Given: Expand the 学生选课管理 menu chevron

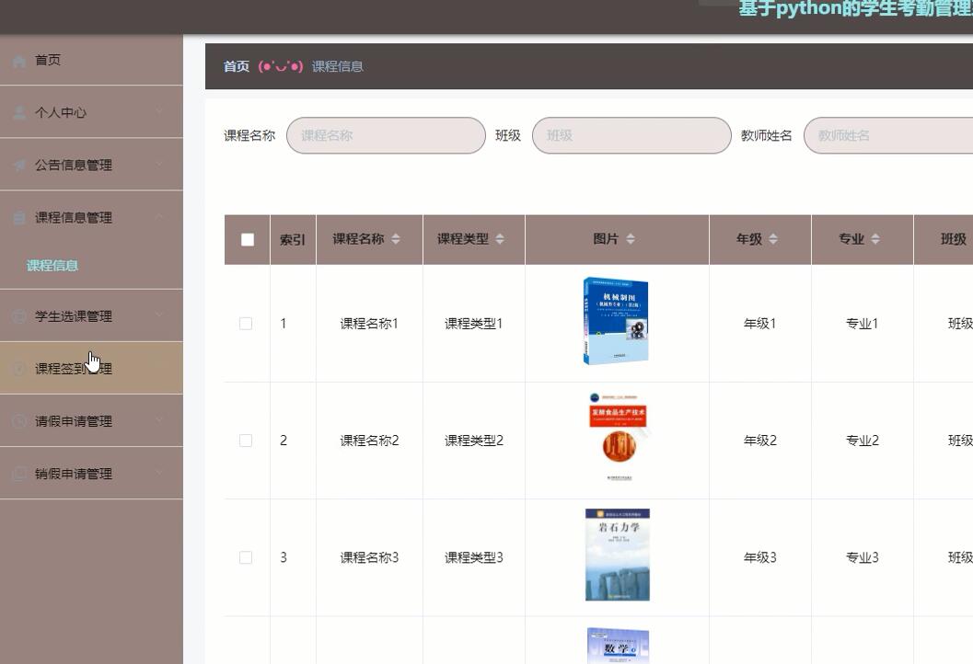Looking at the screenshot, I should click(159, 315).
